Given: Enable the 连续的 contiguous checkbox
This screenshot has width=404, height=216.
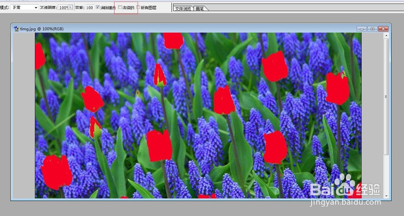Looking at the screenshot, I should (120, 7).
